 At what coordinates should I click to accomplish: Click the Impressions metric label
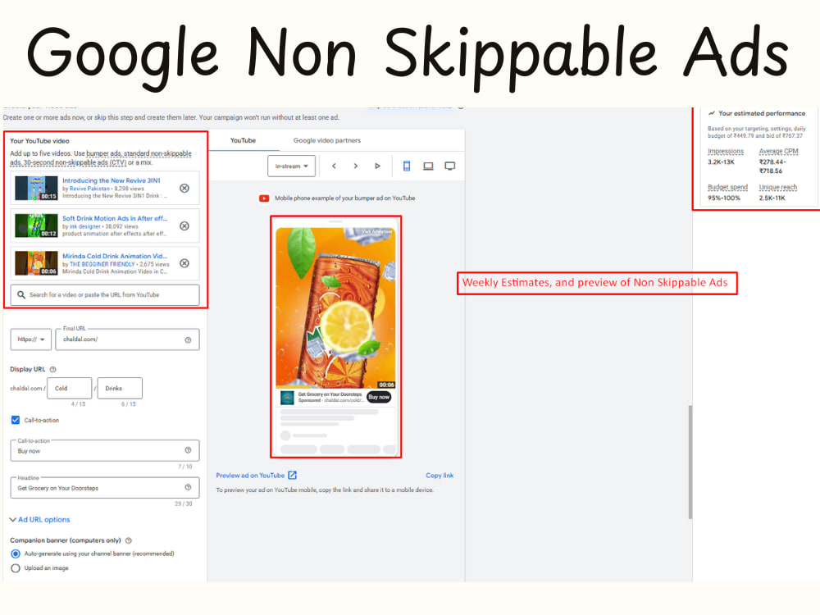(x=726, y=151)
